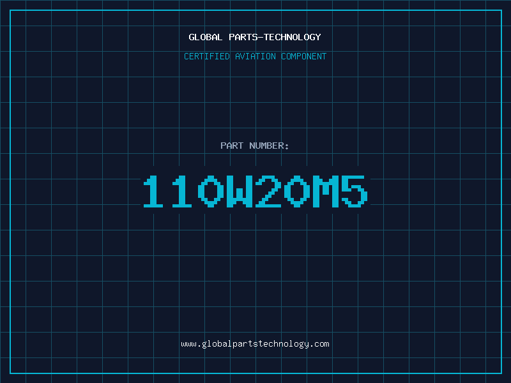This screenshot has height=383, width=511.
Task: Click the second 1 in the part number
Action: coord(182,191)
